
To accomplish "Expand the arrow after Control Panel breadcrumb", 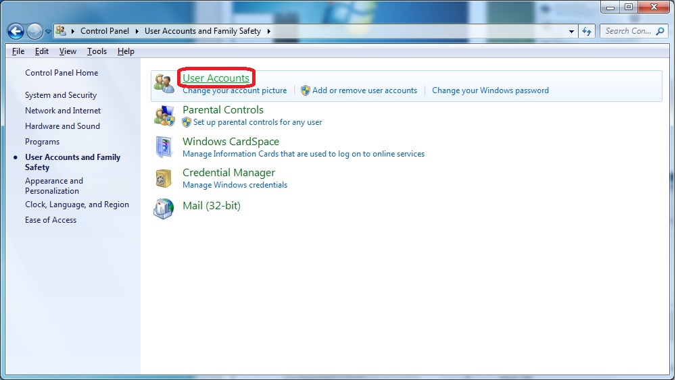I will pos(137,31).
